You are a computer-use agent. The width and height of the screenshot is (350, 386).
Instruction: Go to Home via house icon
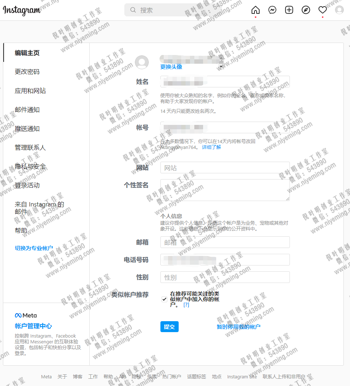click(255, 10)
